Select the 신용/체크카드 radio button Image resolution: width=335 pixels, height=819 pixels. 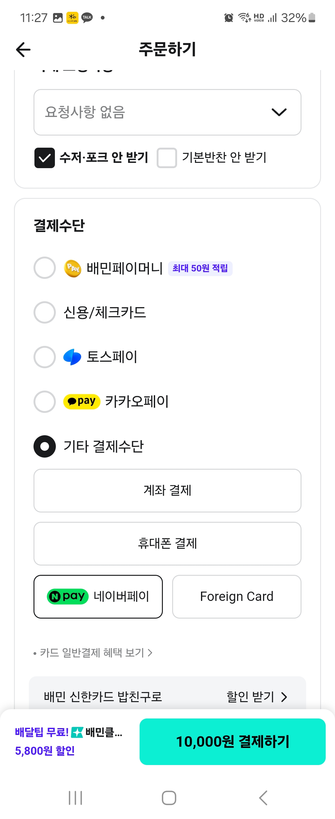(x=44, y=312)
